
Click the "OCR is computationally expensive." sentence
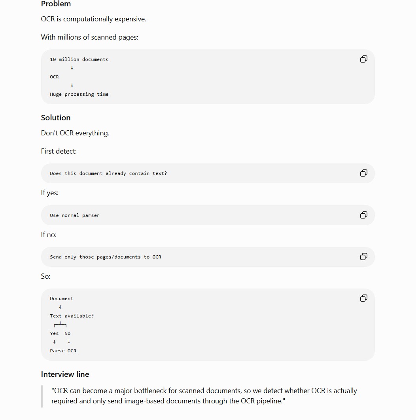(94, 19)
